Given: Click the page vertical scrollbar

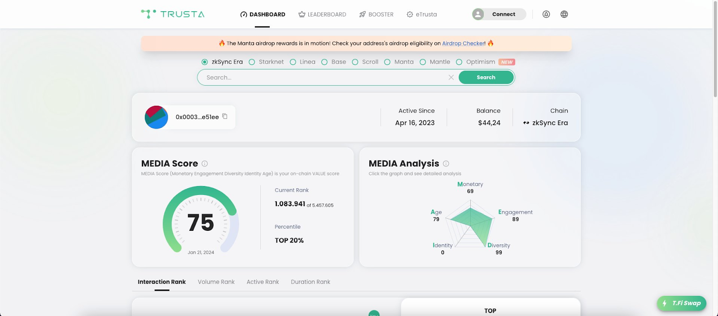Looking at the screenshot, I should (715, 49).
